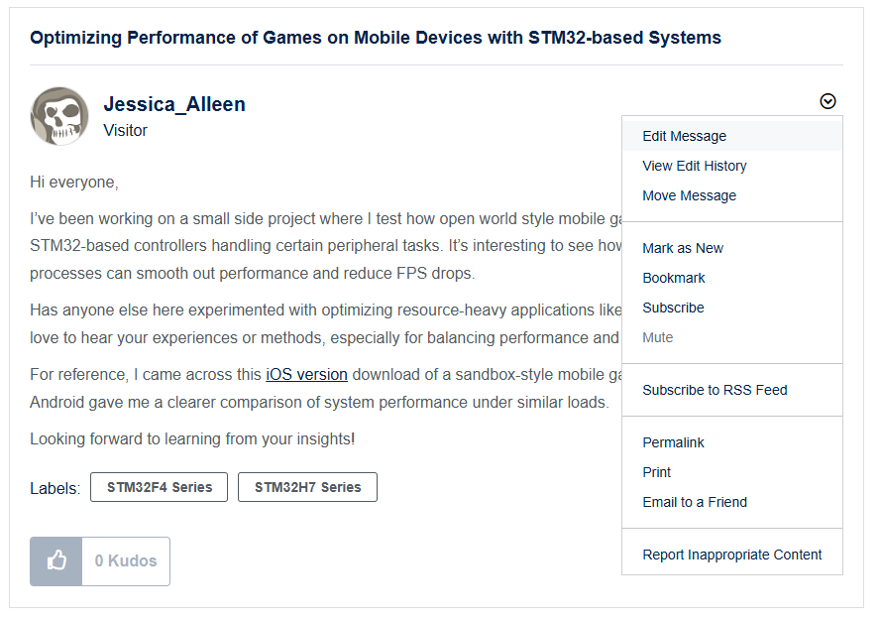881x619 pixels.
Task: Click Subscribe to RSS Feed
Action: tap(715, 390)
